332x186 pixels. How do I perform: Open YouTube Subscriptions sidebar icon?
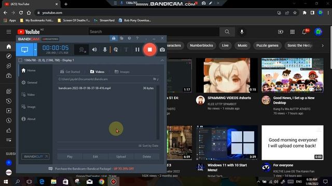[9, 75]
